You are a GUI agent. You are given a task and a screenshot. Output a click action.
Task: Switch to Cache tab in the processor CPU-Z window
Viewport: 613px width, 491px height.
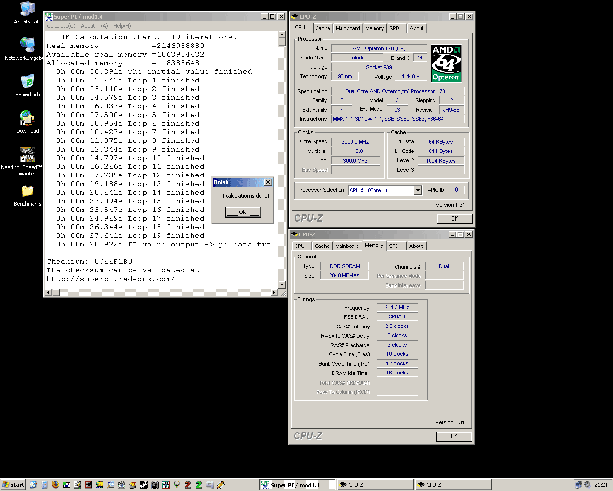coord(322,28)
